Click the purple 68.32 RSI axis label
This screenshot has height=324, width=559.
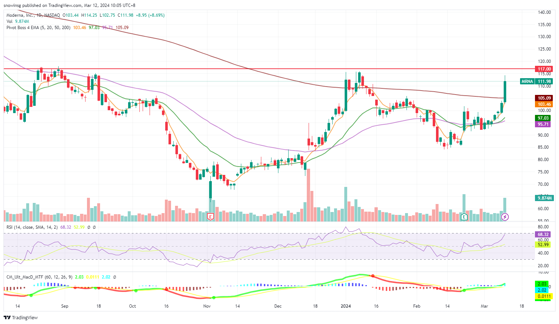(x=543, y=235)
